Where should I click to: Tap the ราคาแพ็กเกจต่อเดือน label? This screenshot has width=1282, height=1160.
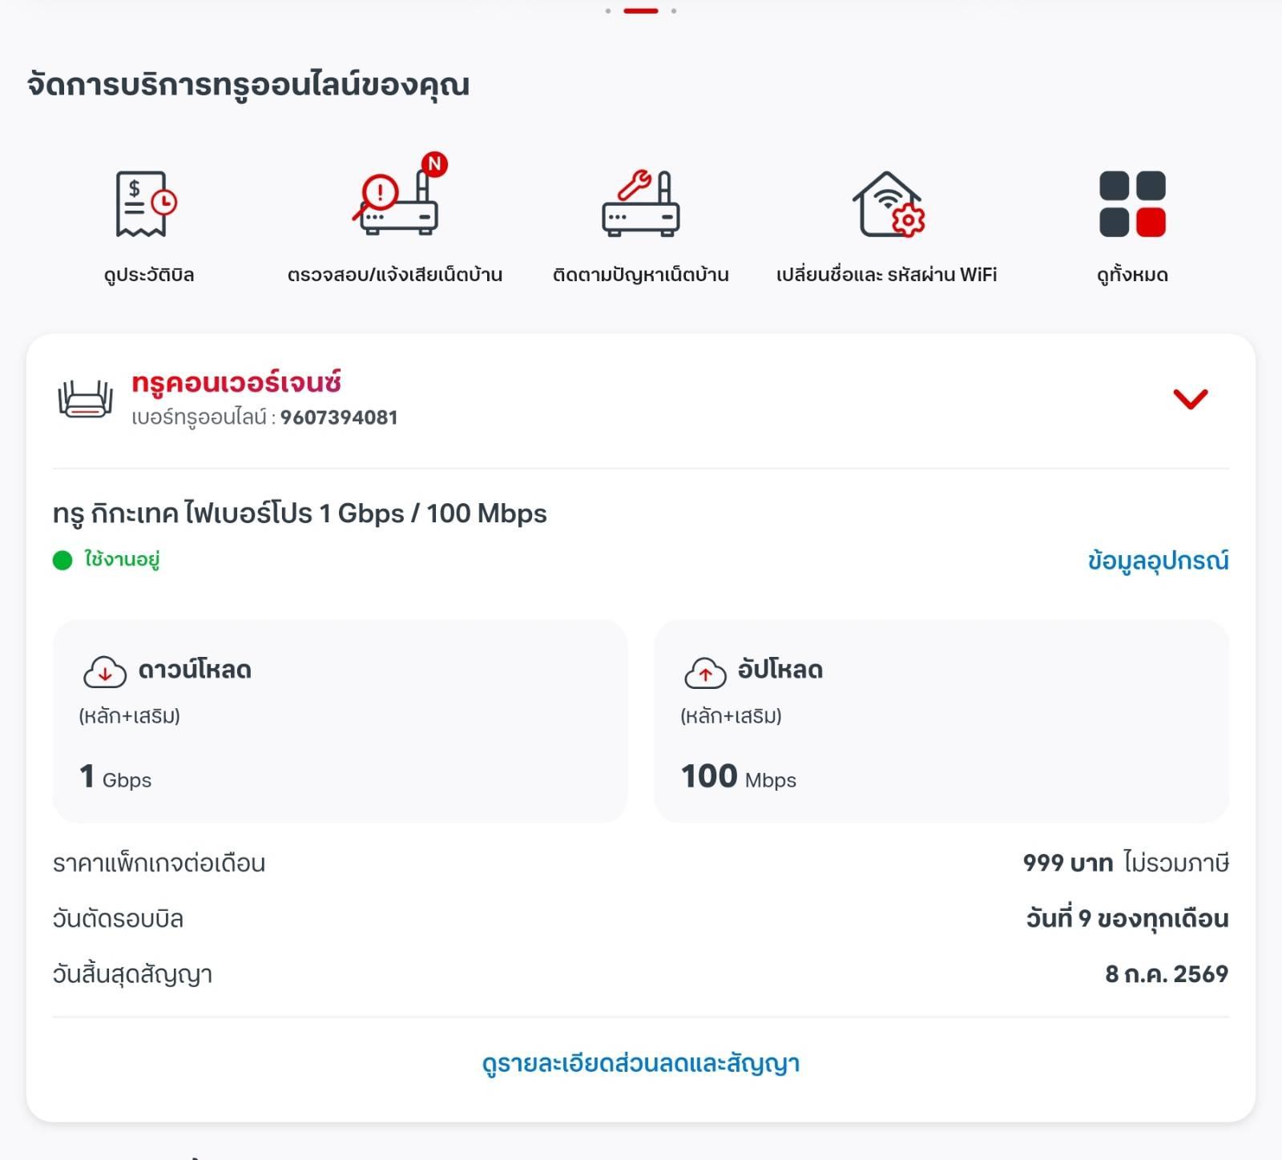(159, 864)
